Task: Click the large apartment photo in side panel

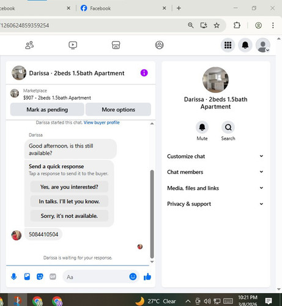Action: (x=215, y=80)
